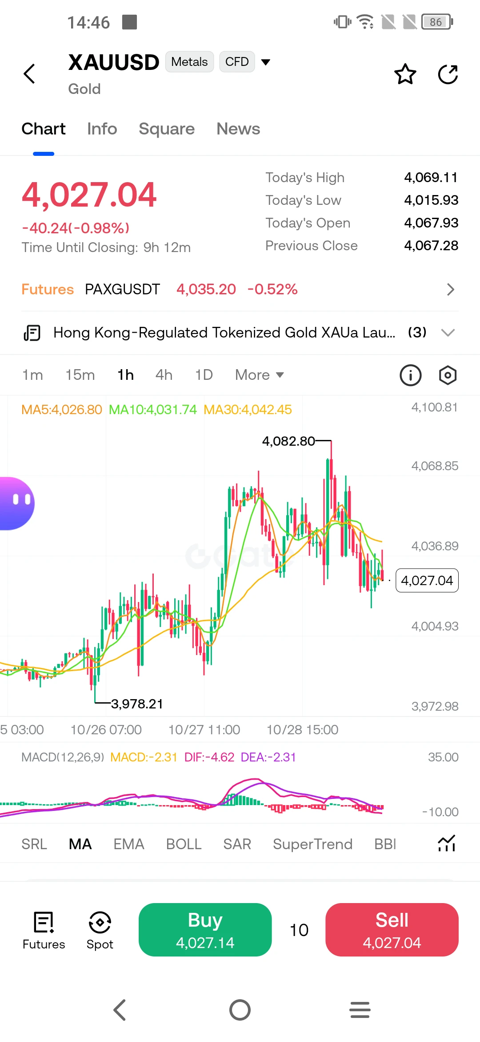Select the SAR indicator

pos(237,844)
